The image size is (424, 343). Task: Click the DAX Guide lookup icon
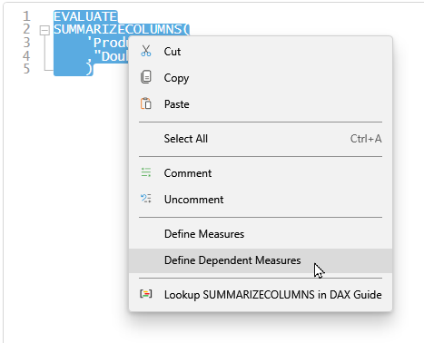click(146, 294)
